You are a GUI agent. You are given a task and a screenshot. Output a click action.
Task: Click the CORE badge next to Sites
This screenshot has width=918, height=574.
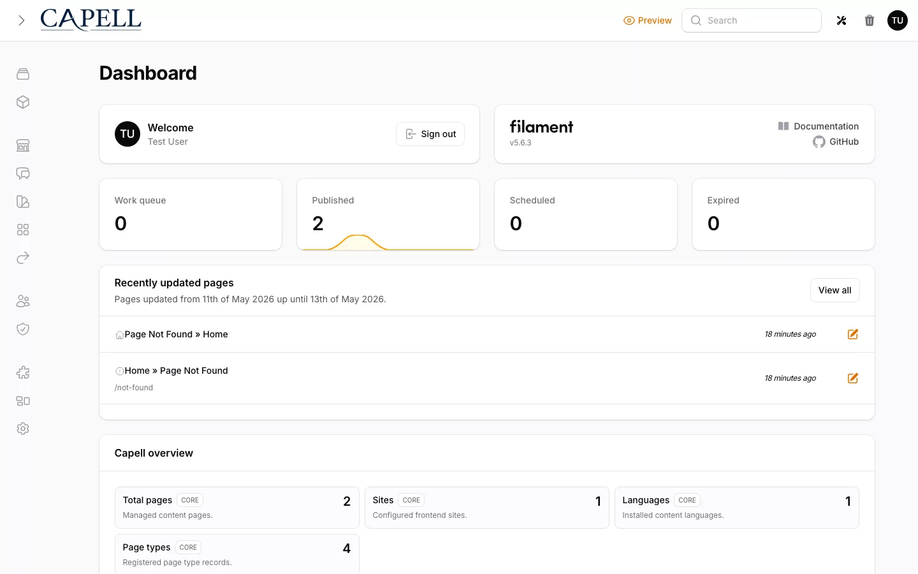point(411,500)
